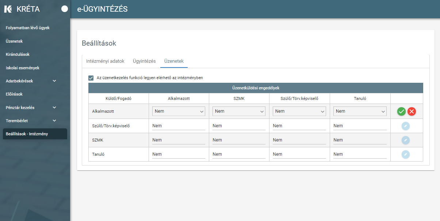The height and width of the screenshot is (221, 440).
Task: Open Alkalmazott row SZMK column dropdown
Action: coord(239,111)
